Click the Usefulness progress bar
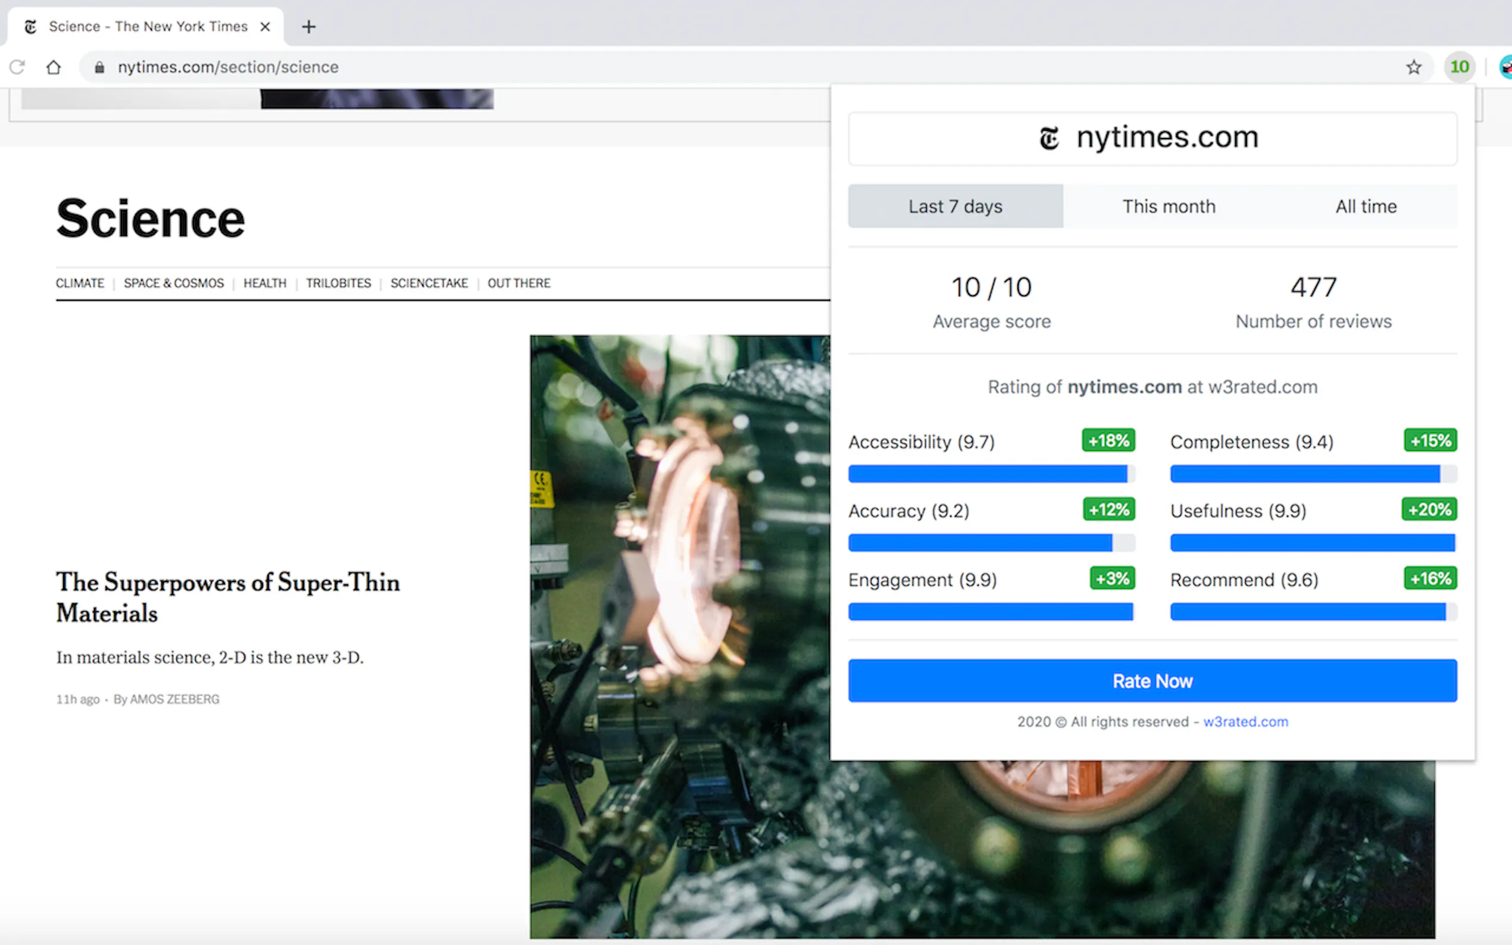Image resolution: width=1512 pixels, height=945 pixels. [1313, 543]
